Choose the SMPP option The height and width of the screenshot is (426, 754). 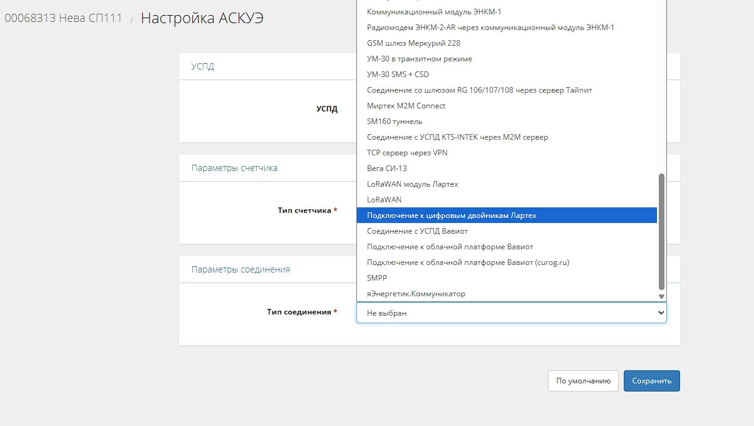(377, 278)
